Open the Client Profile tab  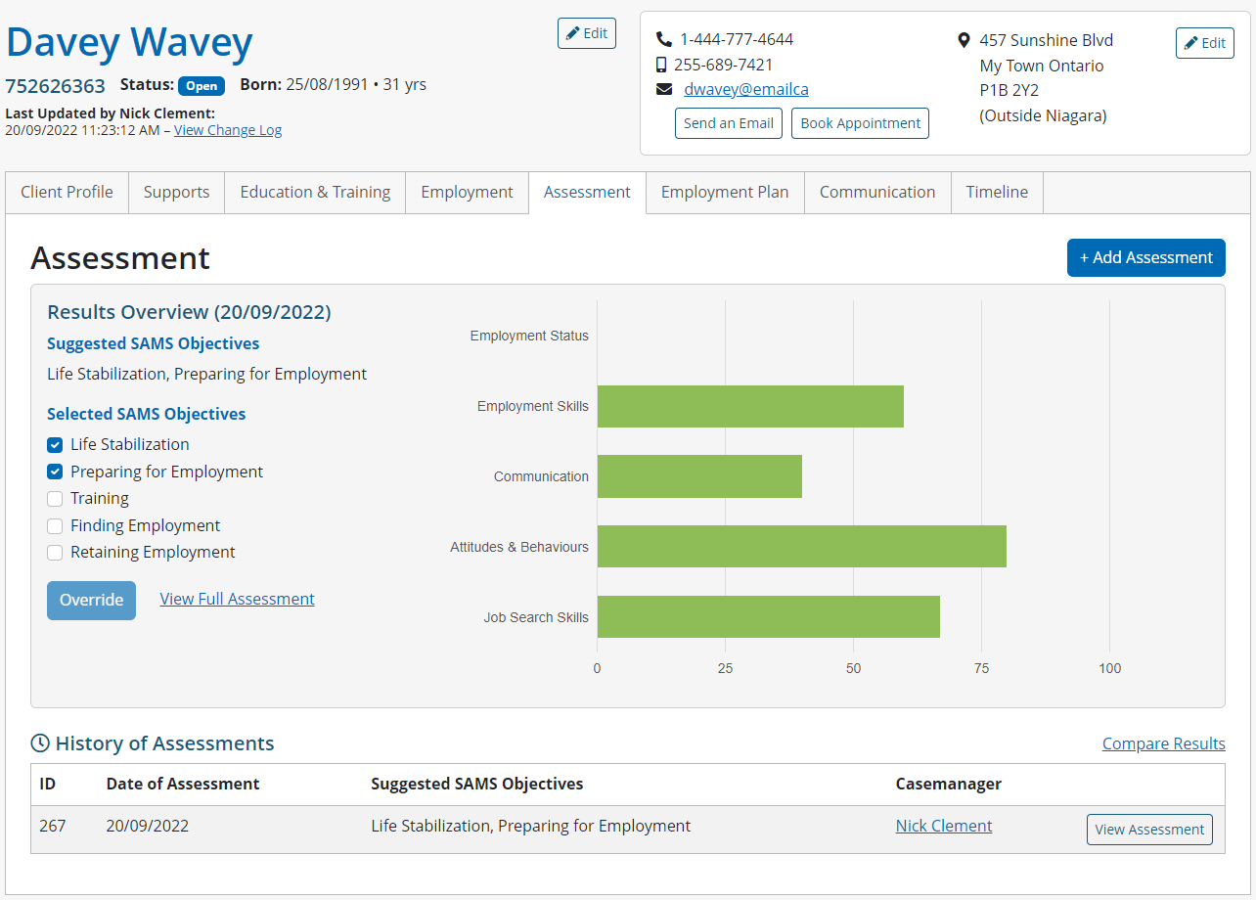pyautogui.click(x=67, y=193)
